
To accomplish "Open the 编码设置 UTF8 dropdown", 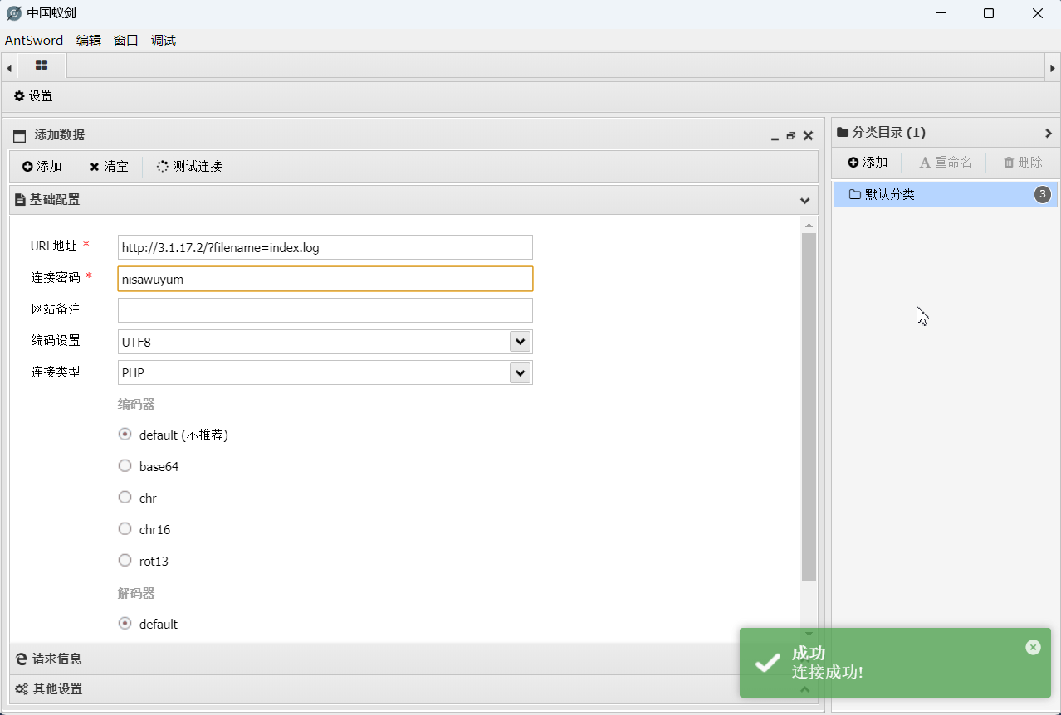I will pos(520,341).
